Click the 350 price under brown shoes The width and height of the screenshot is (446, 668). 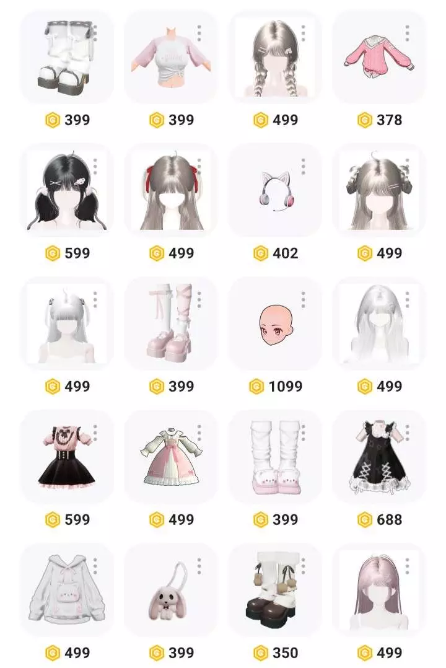[x=286, y=653]
